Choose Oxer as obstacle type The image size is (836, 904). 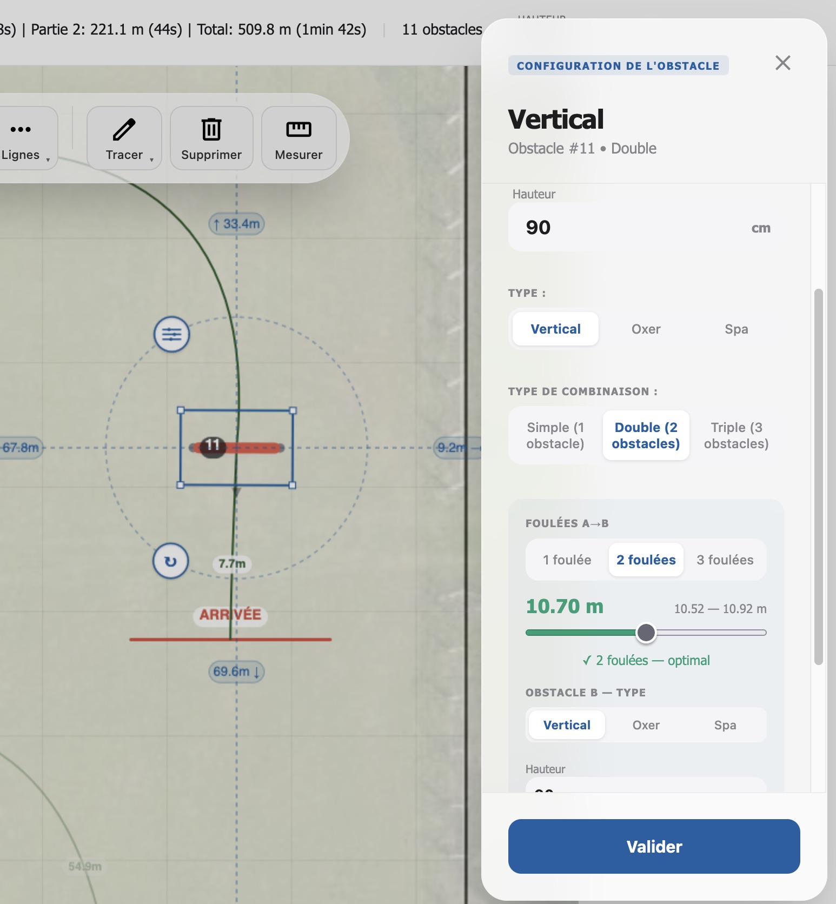pyautogui.click(x=646, y=329)
